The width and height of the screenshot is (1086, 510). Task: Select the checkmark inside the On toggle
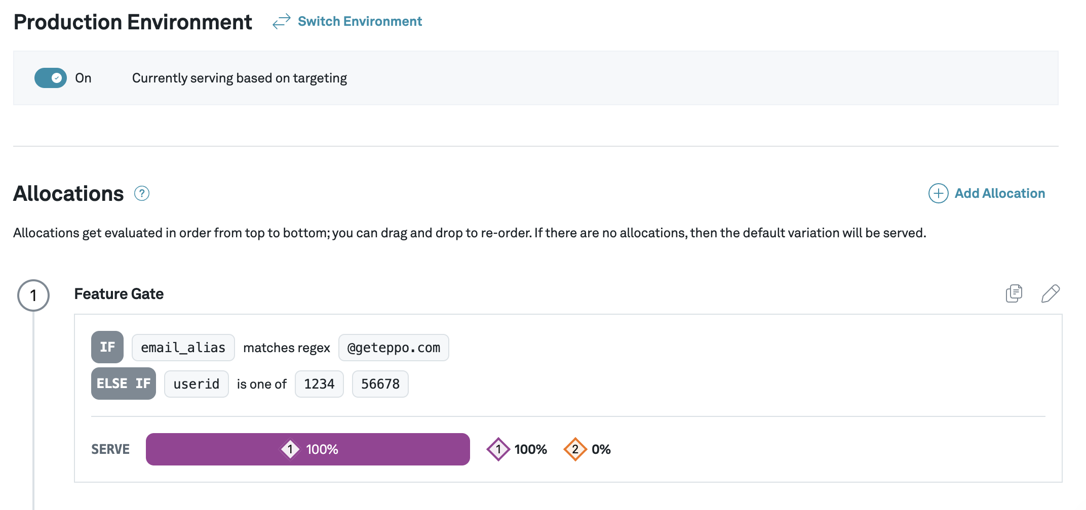tap(56, 78)
